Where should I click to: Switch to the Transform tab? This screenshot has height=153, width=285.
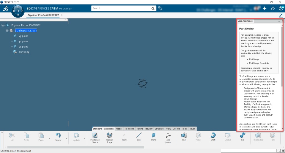(x=129, y=129)
